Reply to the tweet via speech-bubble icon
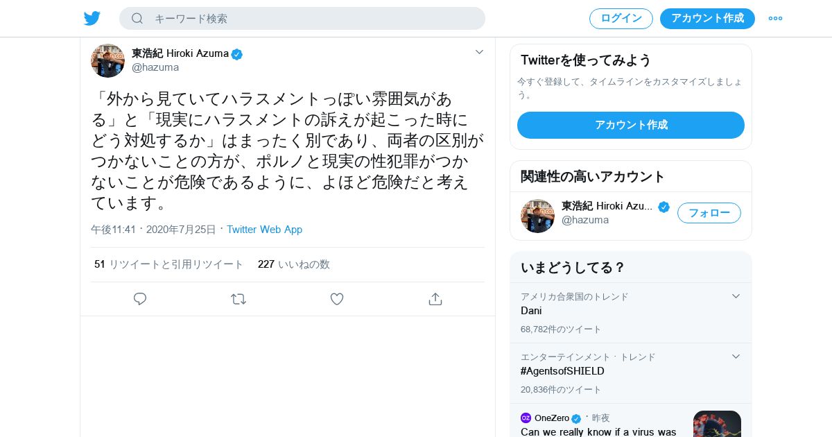 (140, 299)
